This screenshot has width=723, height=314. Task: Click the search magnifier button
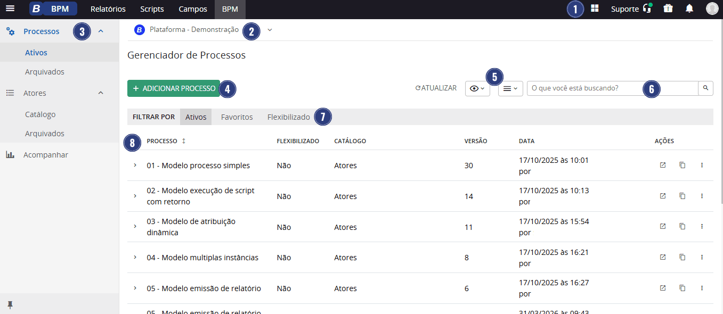pos(705,88)
